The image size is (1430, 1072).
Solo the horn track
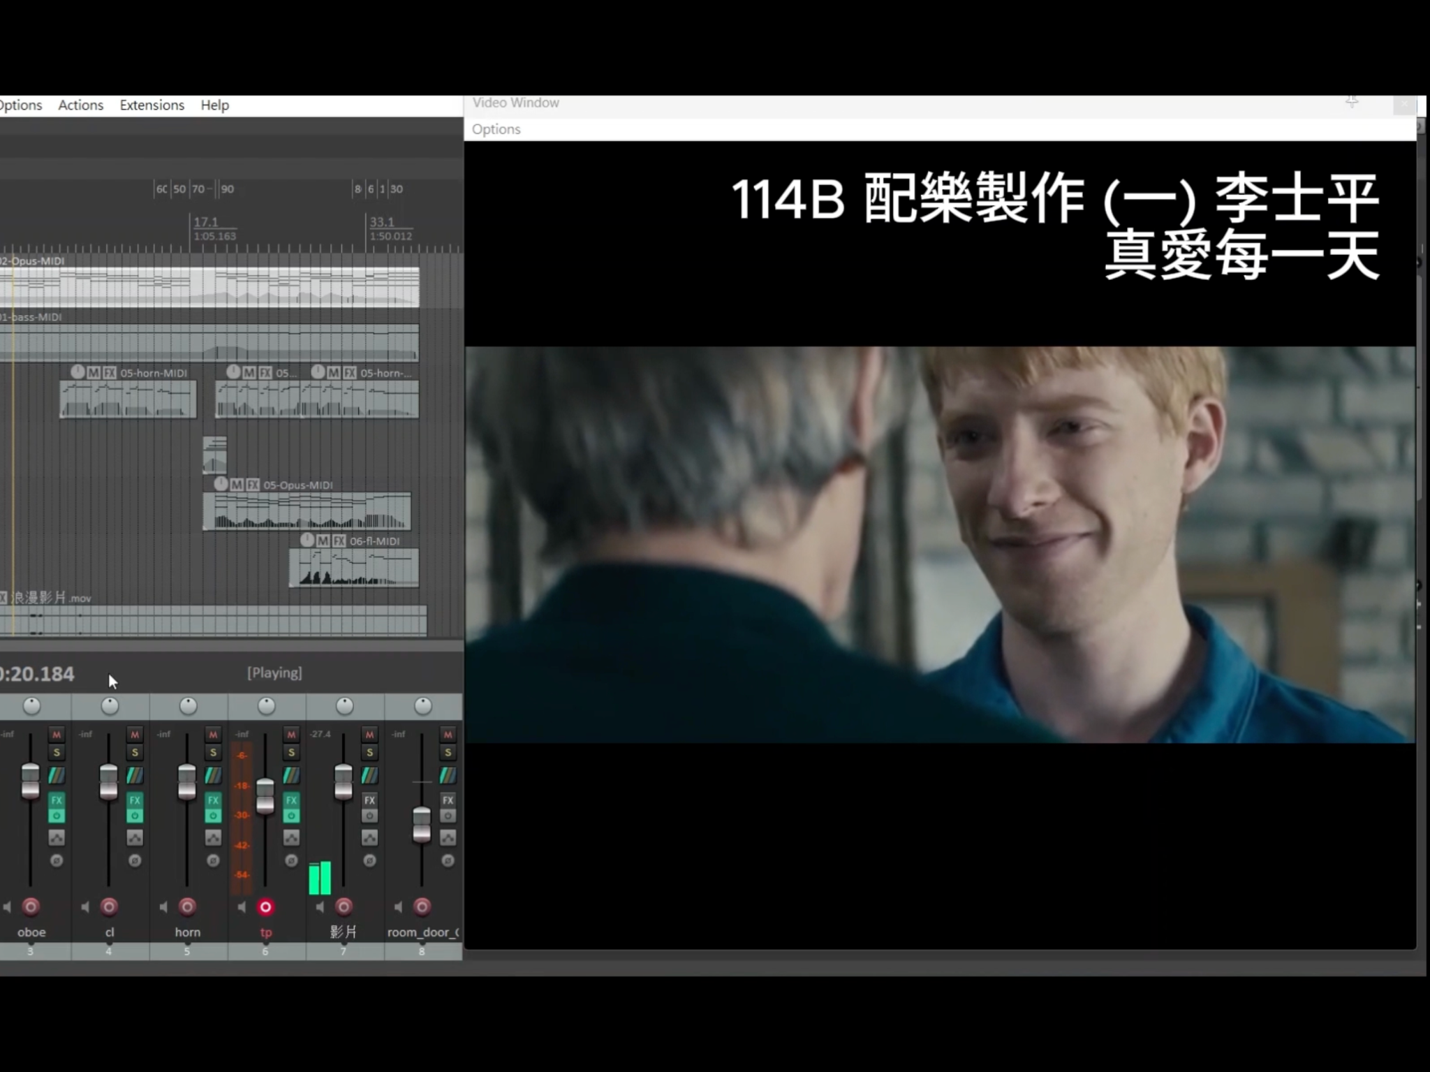coord(213,753)
